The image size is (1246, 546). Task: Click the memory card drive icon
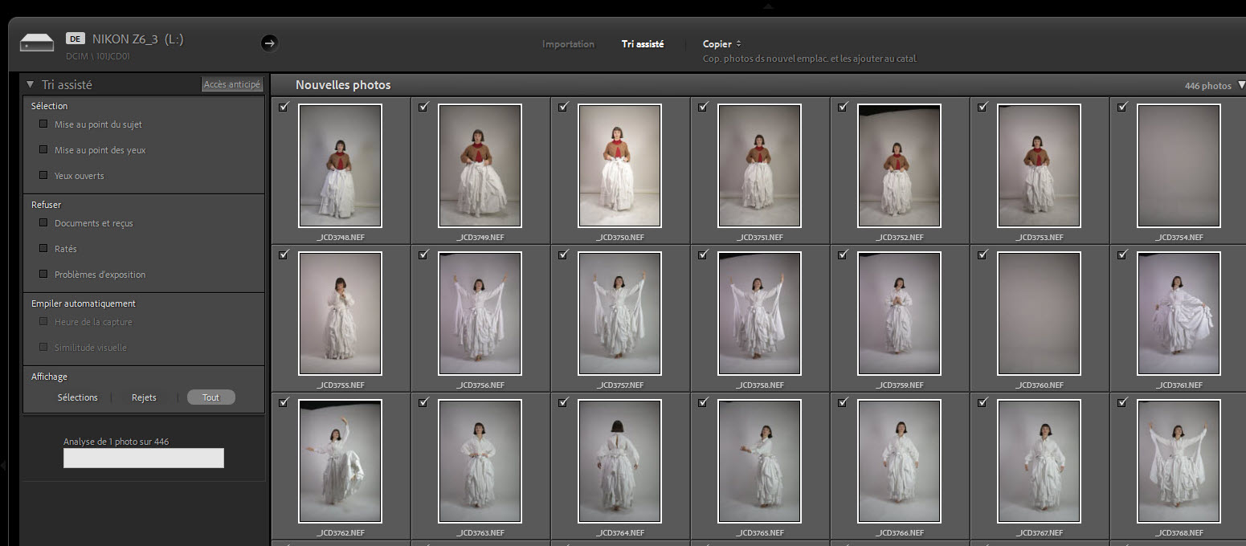37,43
